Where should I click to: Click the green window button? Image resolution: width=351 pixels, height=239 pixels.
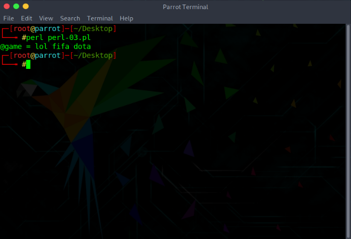pos(16,6)
